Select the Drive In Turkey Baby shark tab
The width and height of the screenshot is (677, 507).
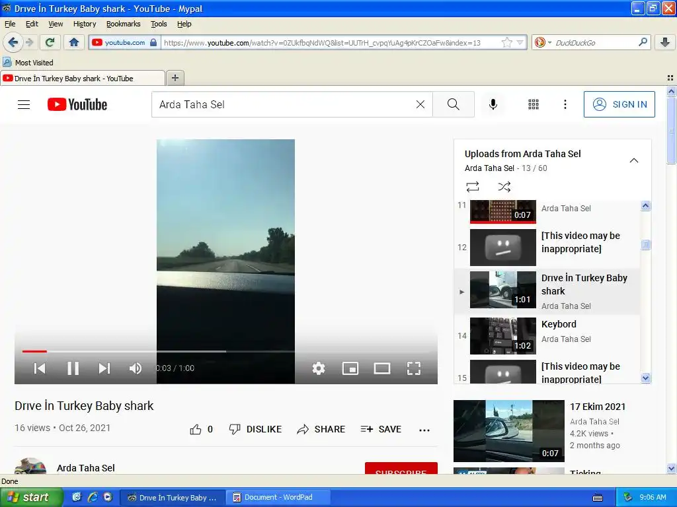pyautogui.click(x=82, y=79)
